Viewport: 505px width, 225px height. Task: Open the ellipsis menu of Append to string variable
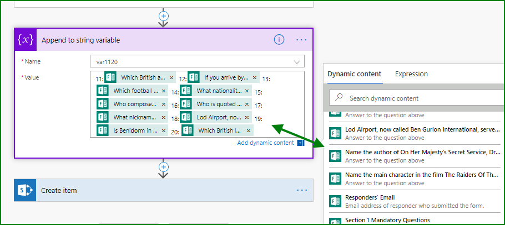[301, 40]
